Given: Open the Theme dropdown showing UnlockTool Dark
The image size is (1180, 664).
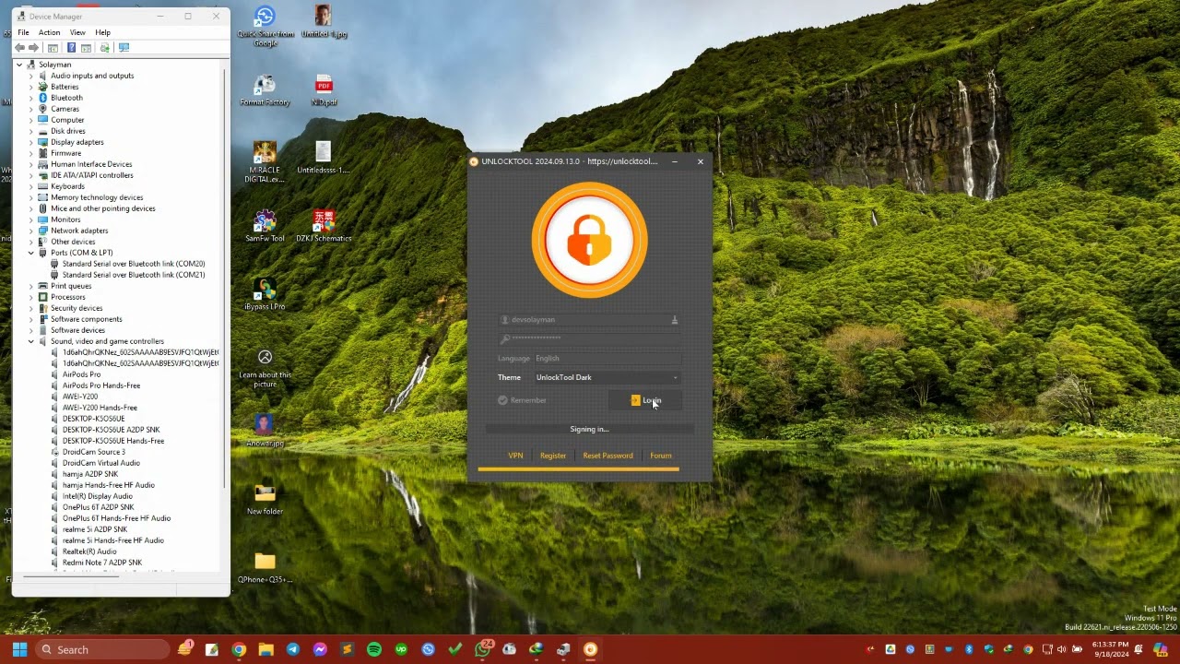Looking at the screenshot, I should click(608, 377).
